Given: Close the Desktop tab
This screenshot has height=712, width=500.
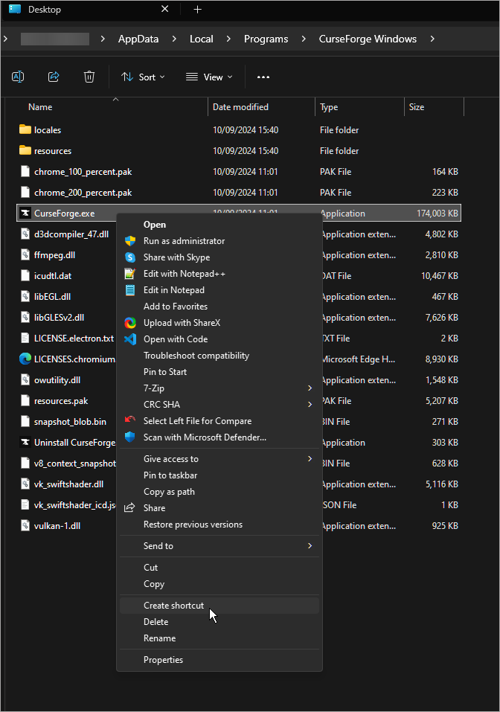Looking at the screenshot, I should (x=165, y=9).
